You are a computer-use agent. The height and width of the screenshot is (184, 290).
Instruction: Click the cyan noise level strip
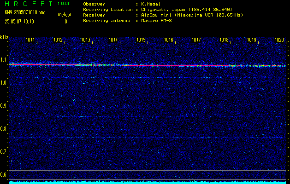tap(148, 183)
